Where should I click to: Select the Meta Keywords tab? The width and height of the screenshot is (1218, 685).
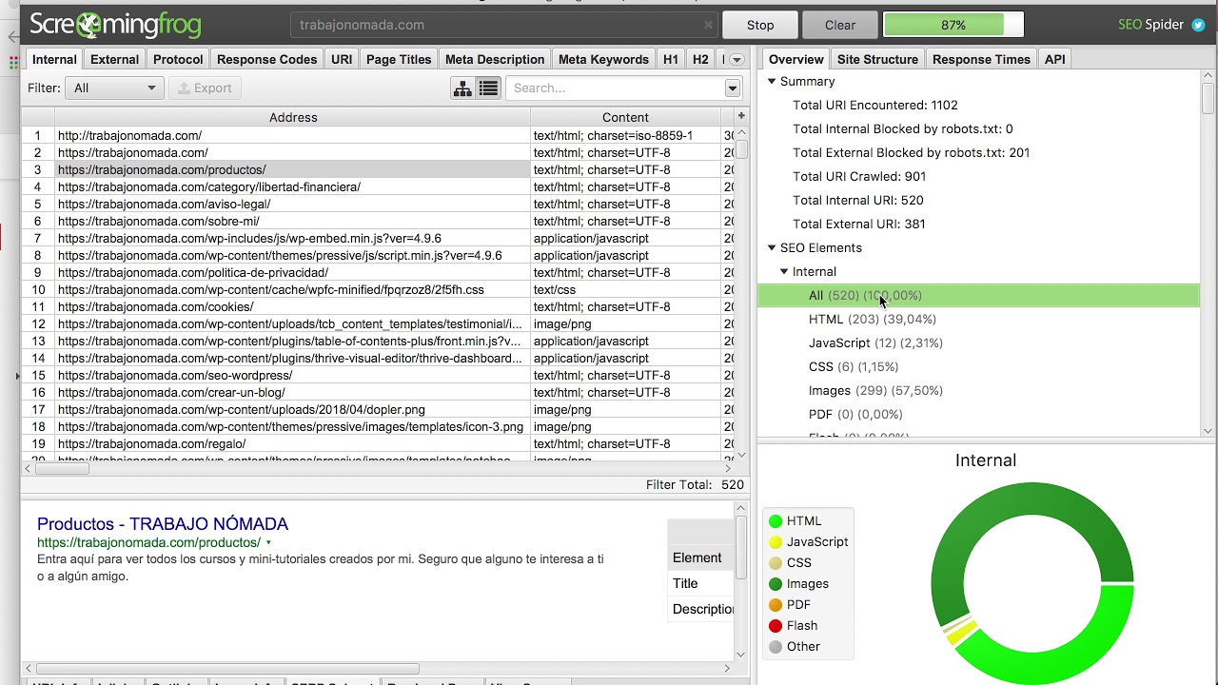pyautogui.click(x=604, y=59)
